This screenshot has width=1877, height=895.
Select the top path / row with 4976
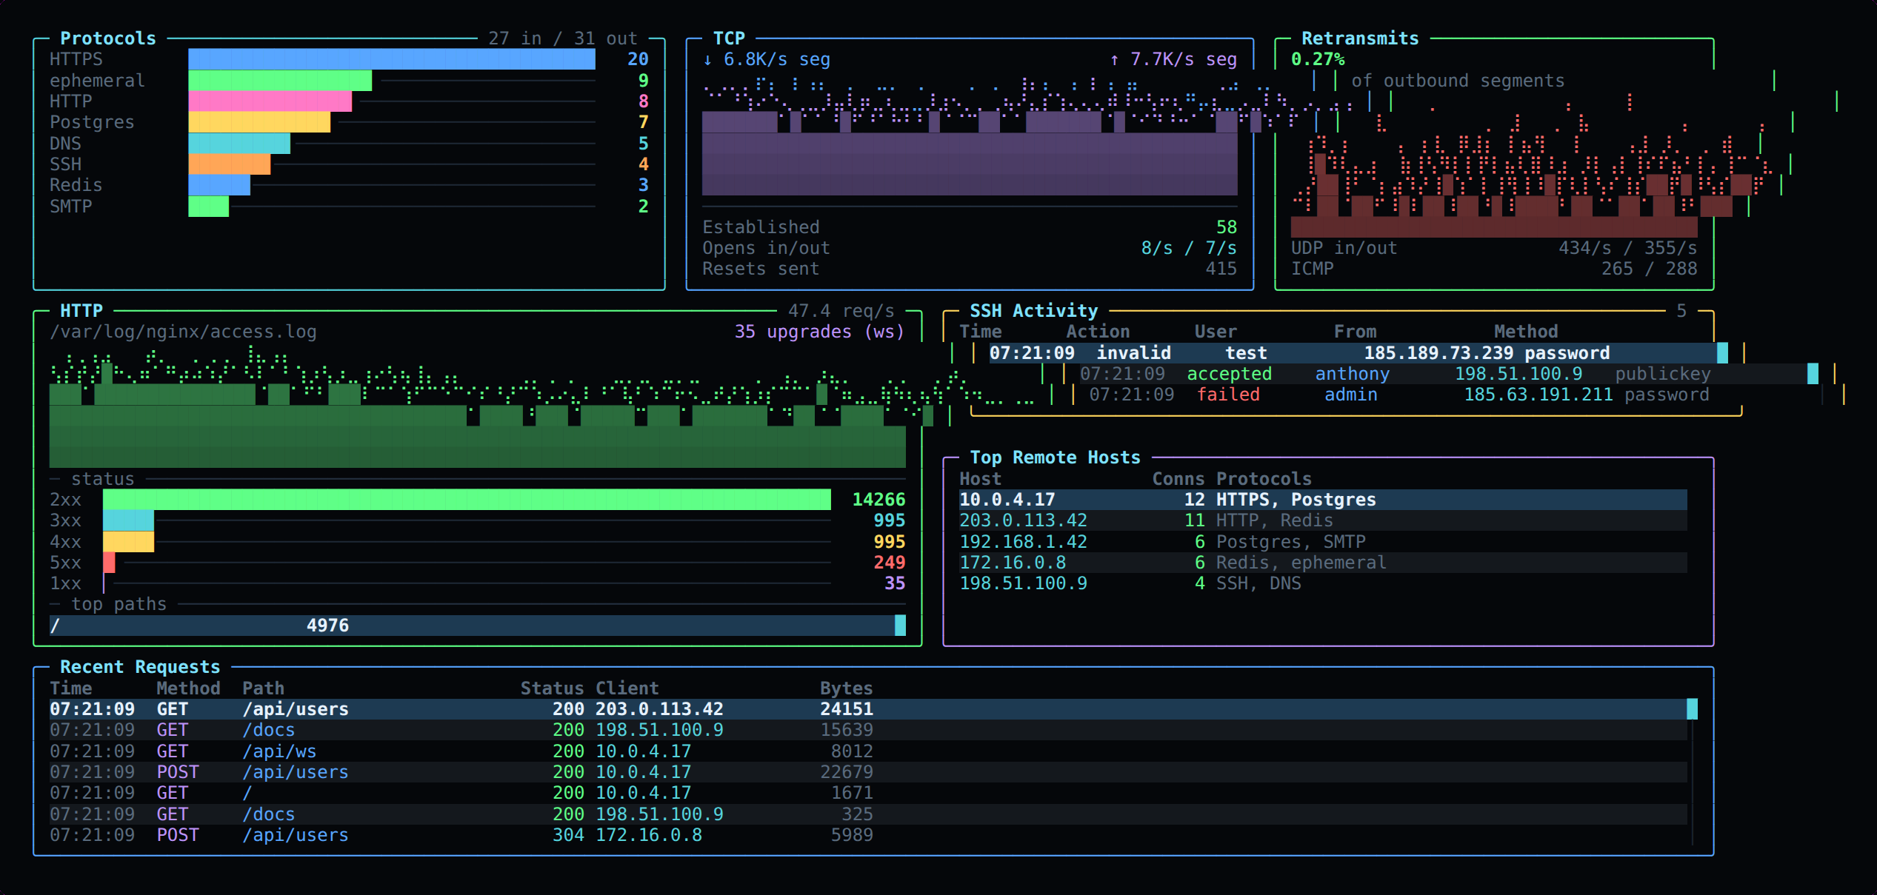point(473,626)
